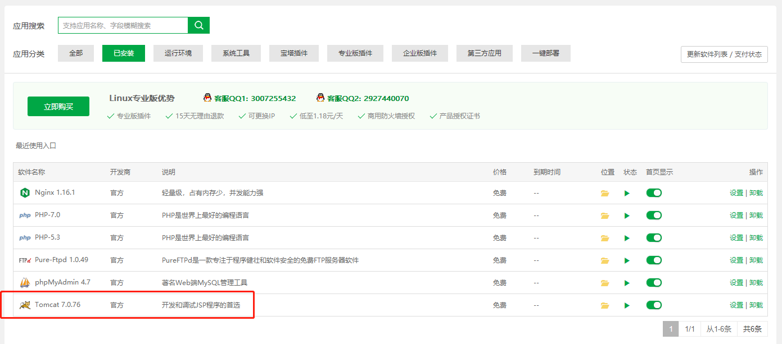Click the green search magnifier icon
This screenshot has height=344, width=782.
click(199, 25)
